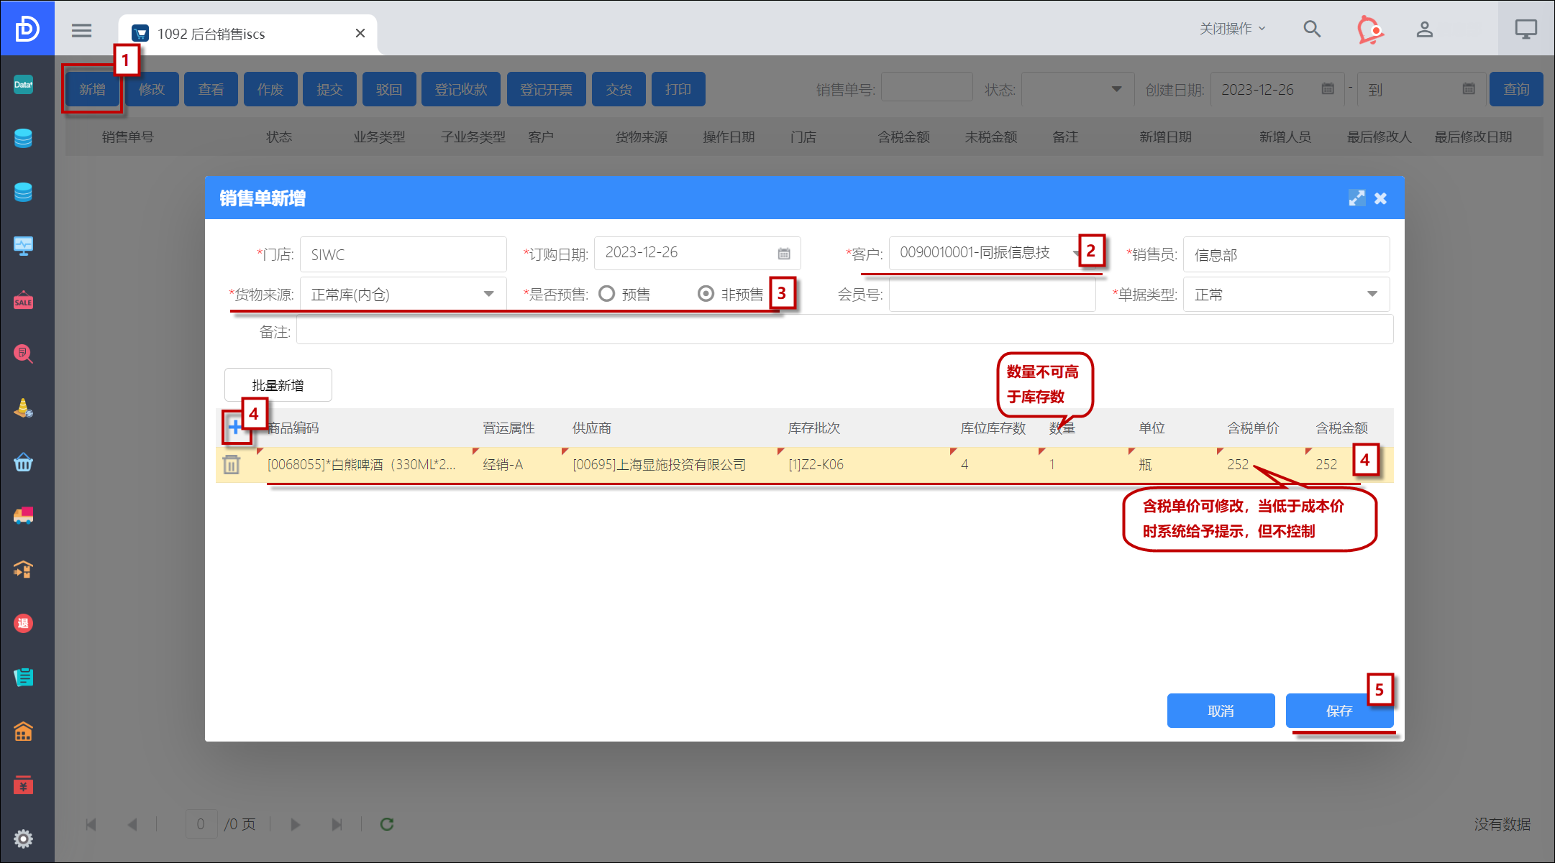Open the notification bell icon

pyautogui.click(x=1369, y=29)
